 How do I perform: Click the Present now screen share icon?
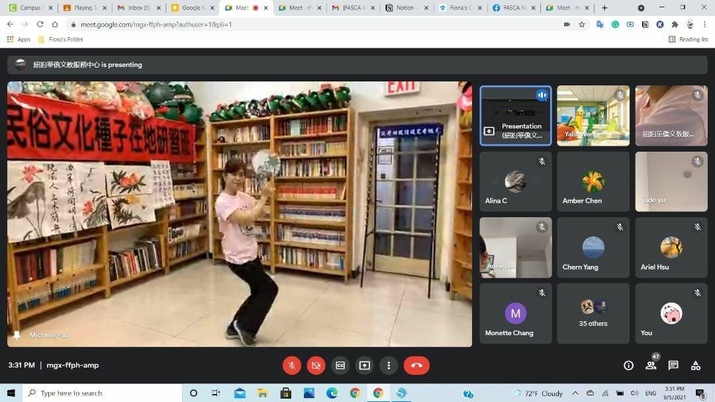364,366
